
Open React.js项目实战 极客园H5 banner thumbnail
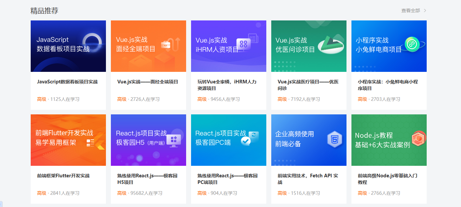click(x=148, y=140)
